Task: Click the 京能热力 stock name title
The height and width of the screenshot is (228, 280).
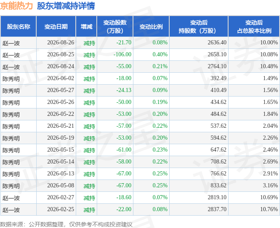Action: [16, 6]
